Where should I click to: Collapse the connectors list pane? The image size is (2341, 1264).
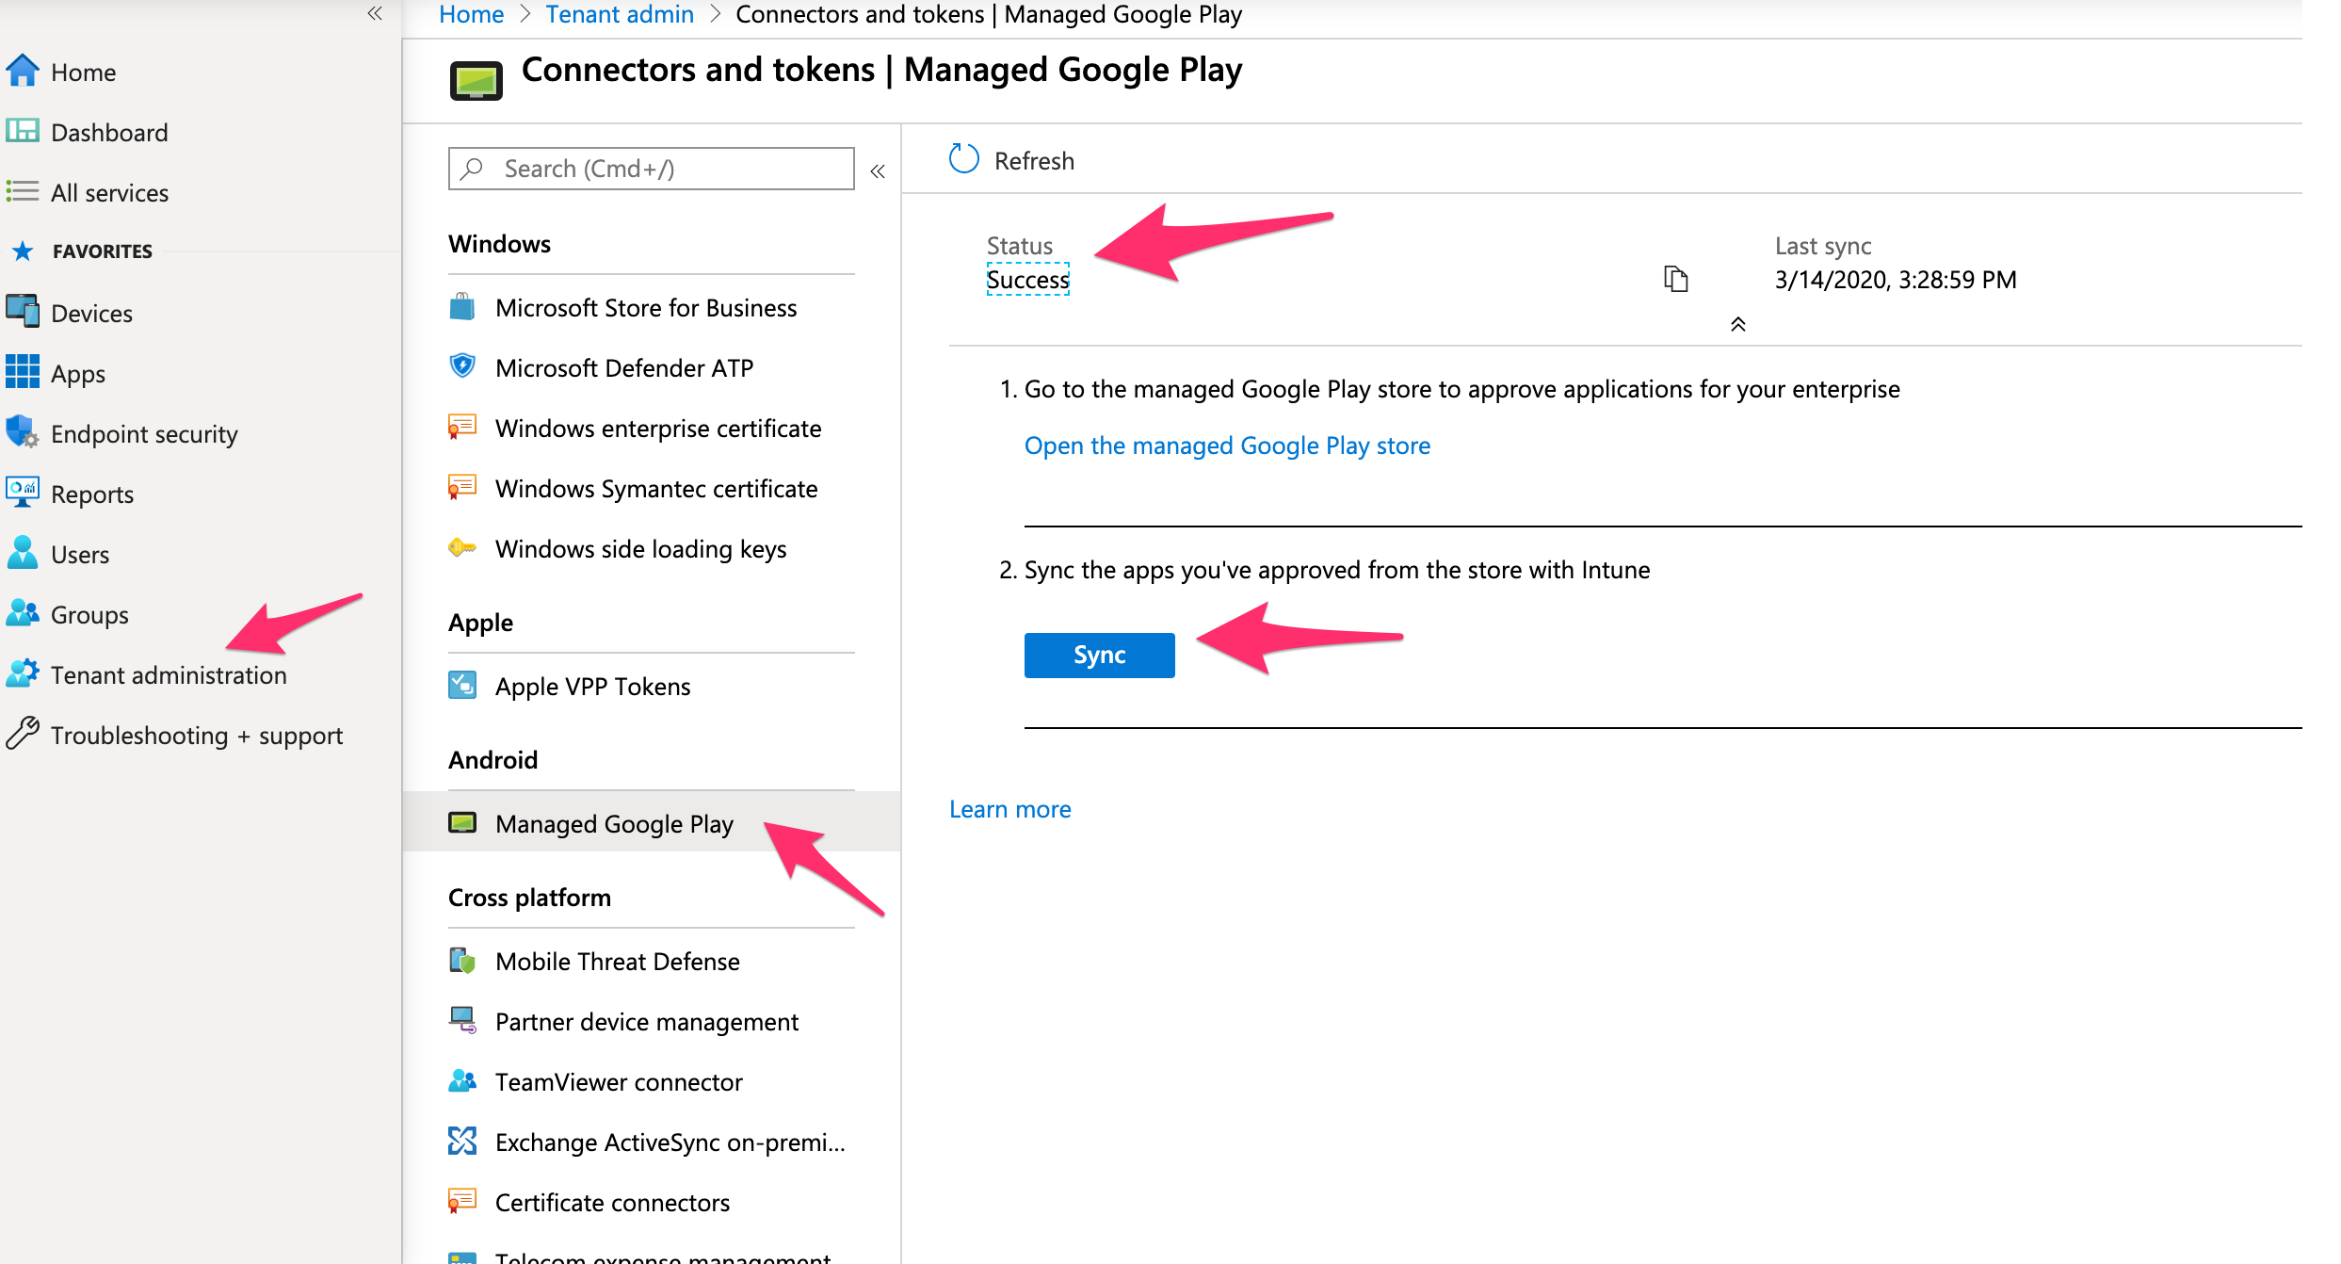[x=877, y=171]
